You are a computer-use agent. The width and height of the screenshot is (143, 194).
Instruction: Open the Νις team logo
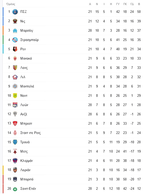(15, 21)
